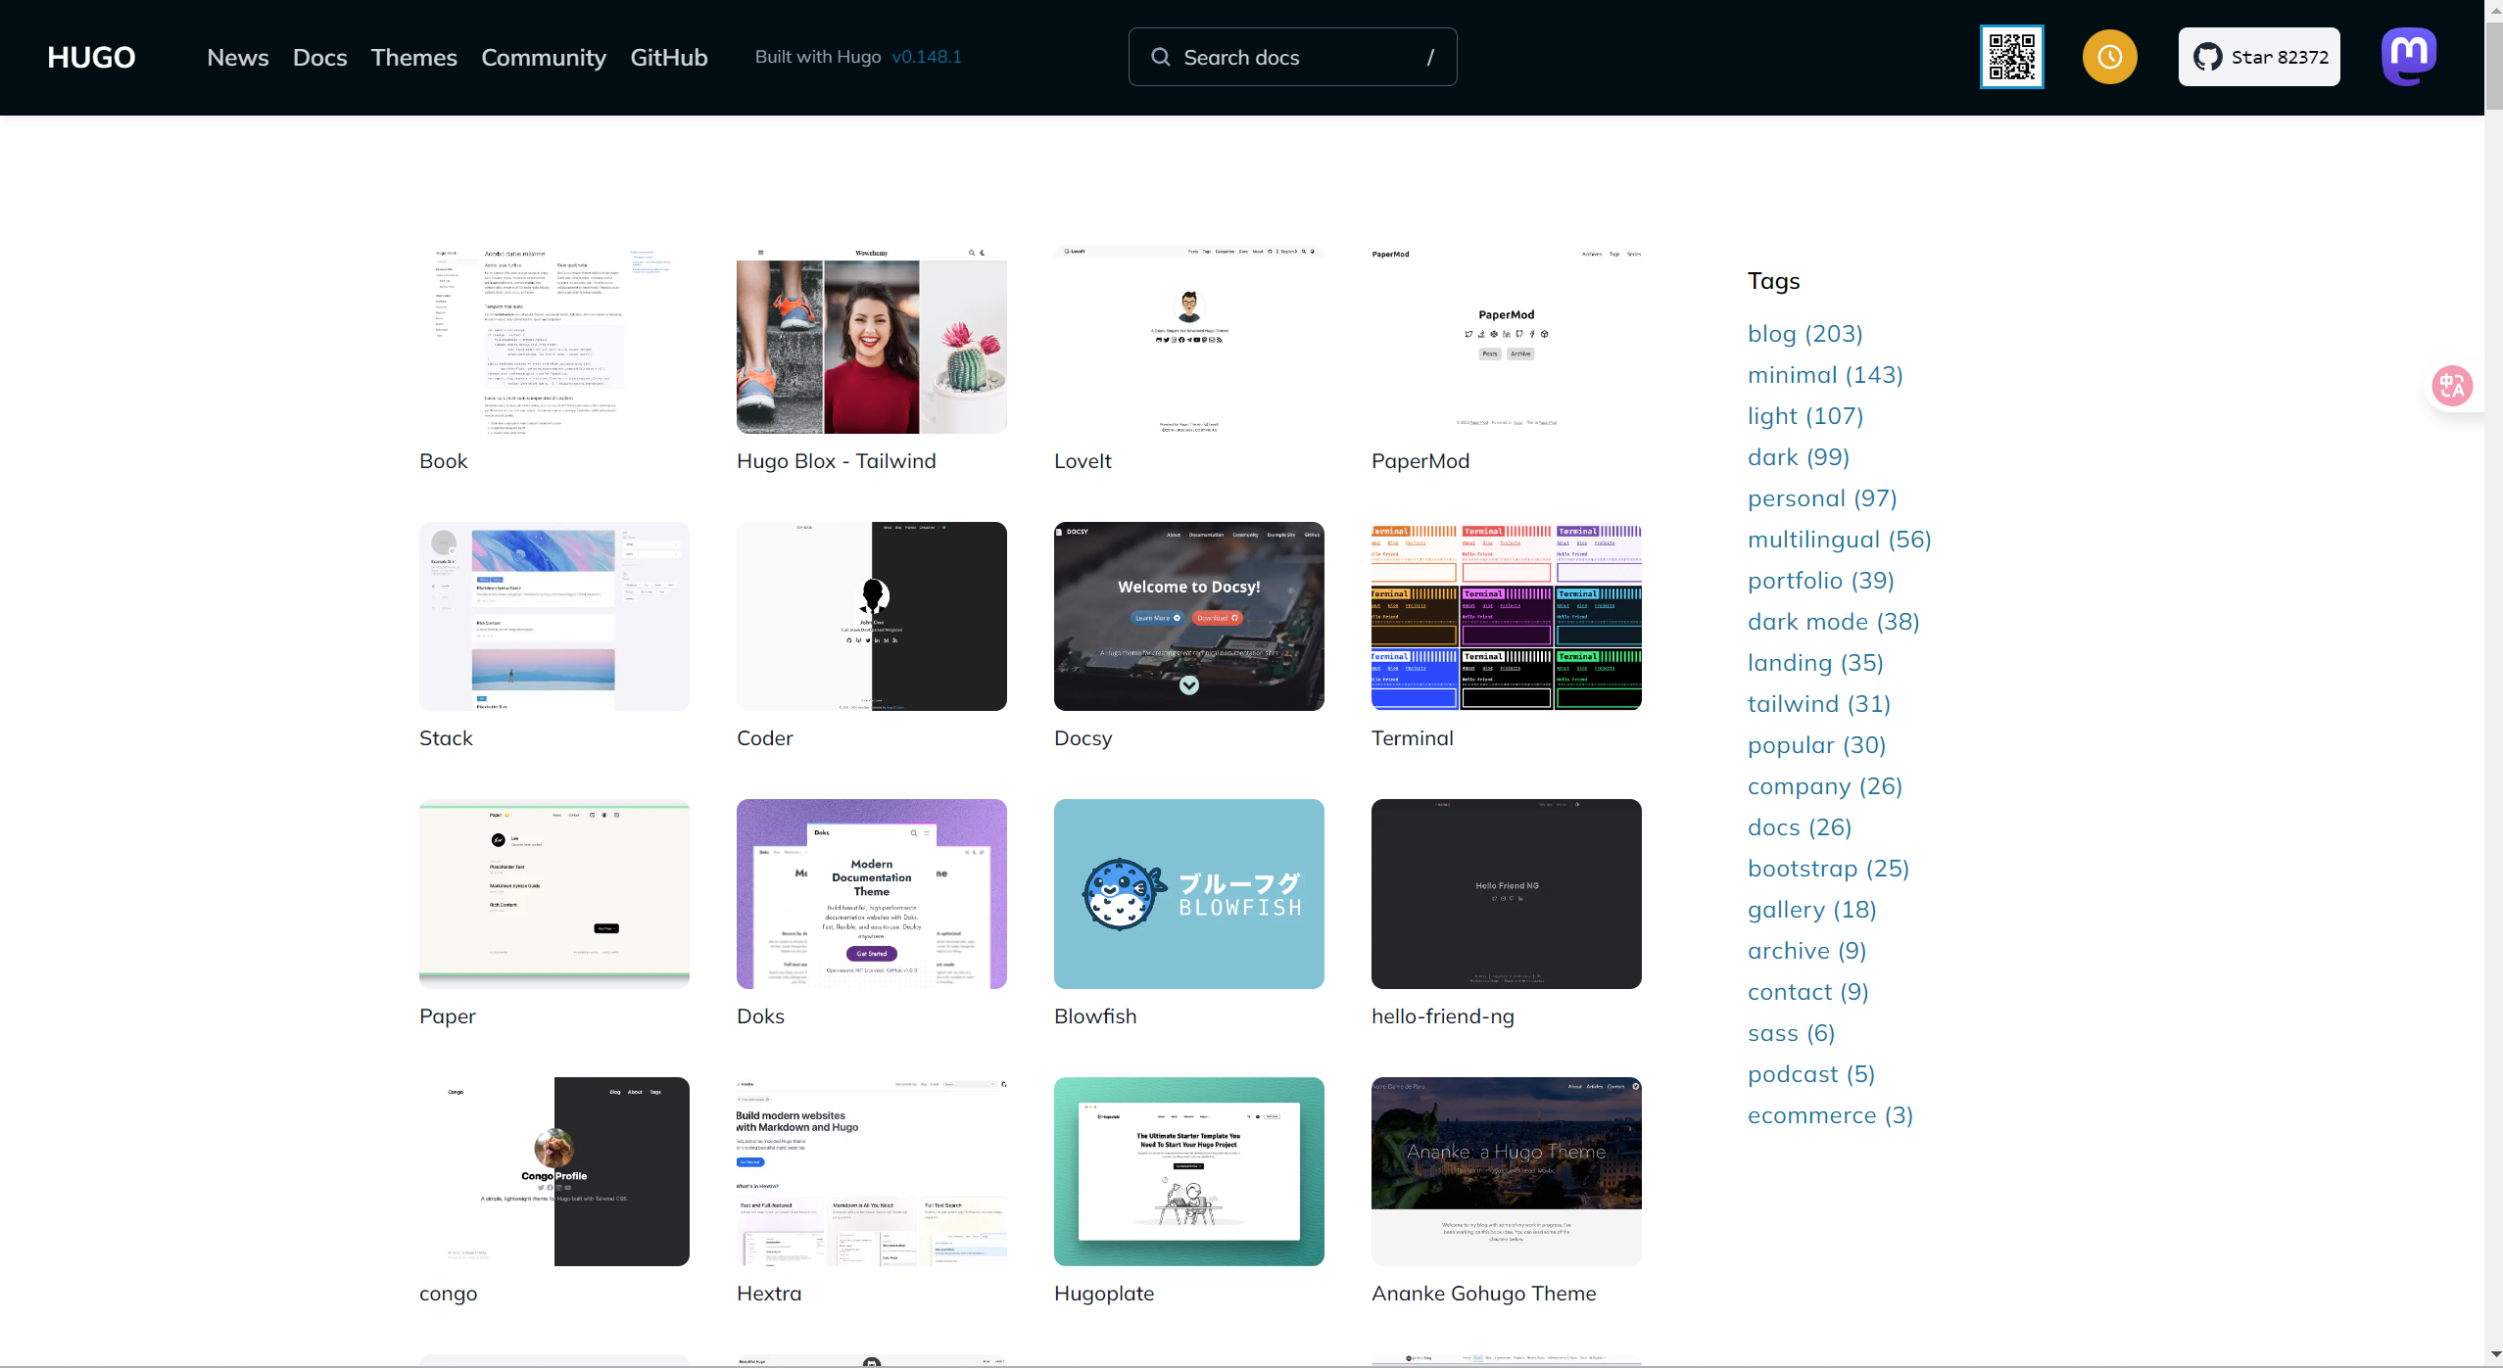Open the Themes menu item
The image size is (2503, 1368).
click(413, 57)
